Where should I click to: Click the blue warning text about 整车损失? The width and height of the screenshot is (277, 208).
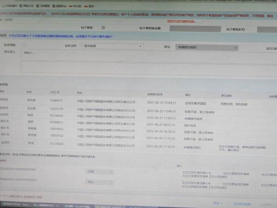(x=60, y=36)
